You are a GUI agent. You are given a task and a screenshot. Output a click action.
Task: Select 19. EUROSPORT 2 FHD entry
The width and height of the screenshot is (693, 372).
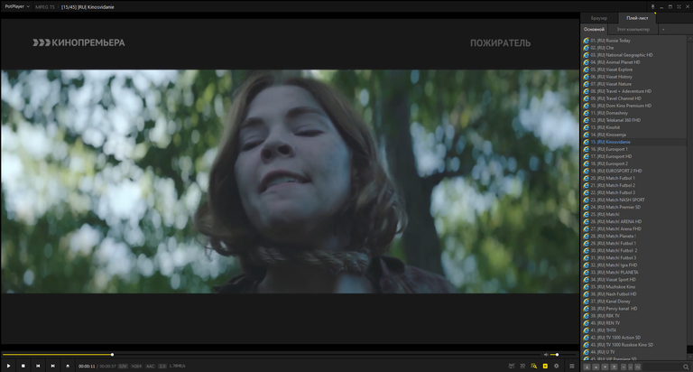(634, 171)
